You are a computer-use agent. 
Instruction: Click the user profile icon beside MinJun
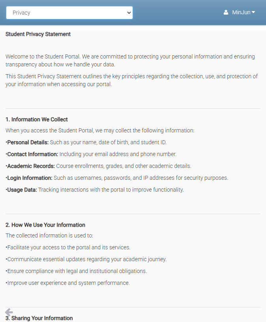(226, 13)
